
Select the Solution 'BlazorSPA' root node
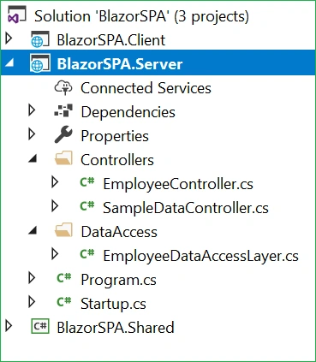tap(141, 16)
